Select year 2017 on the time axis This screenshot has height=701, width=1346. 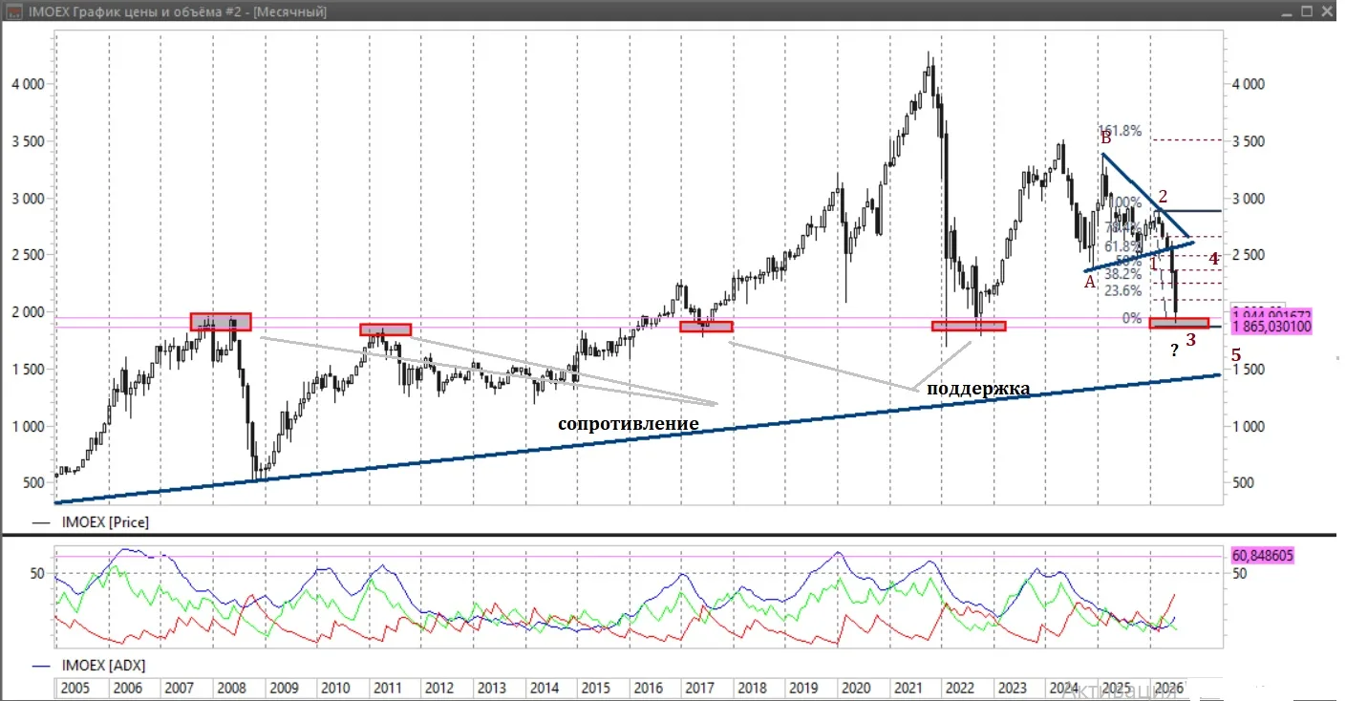click(x=699, y=688)
